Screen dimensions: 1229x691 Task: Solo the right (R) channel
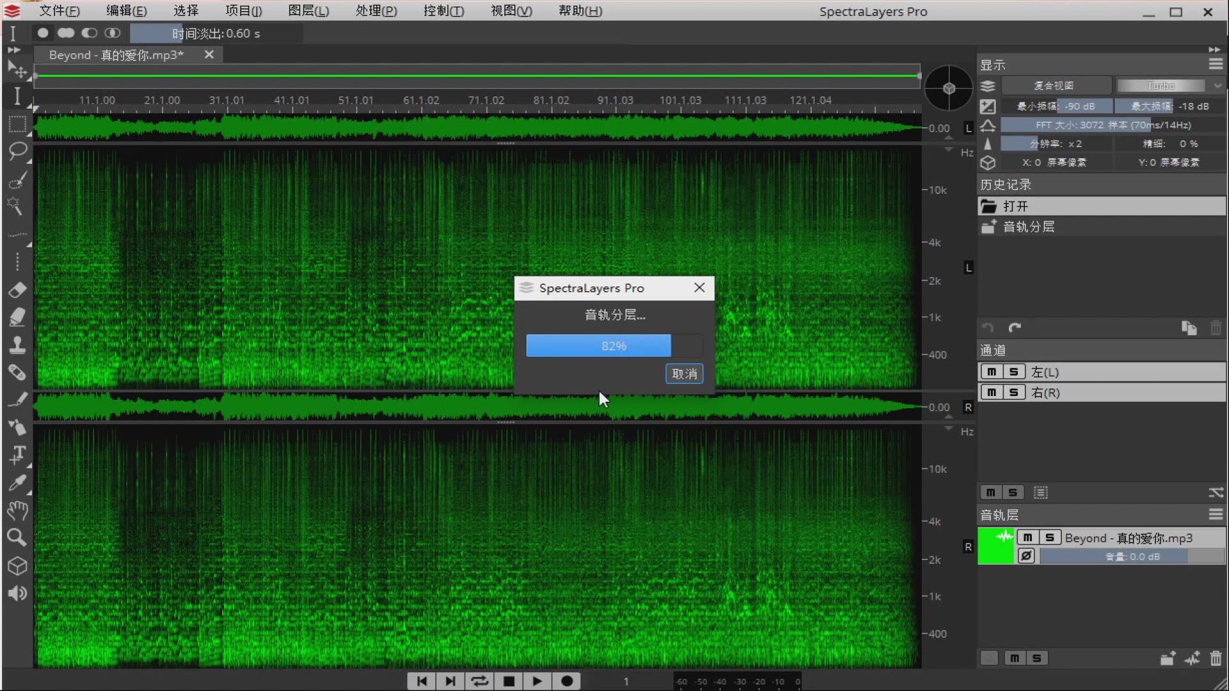pos(1013,392)
